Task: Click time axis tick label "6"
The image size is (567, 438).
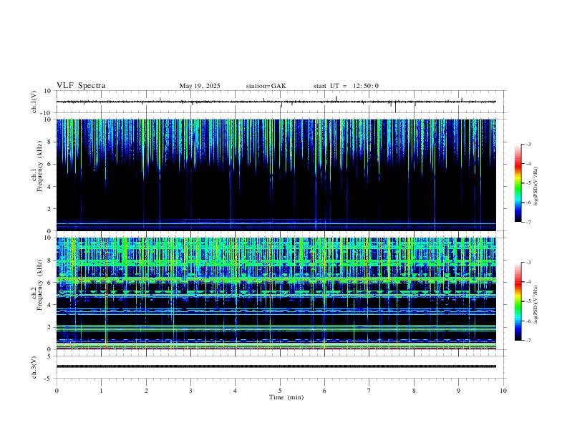Action: [325, 391]
